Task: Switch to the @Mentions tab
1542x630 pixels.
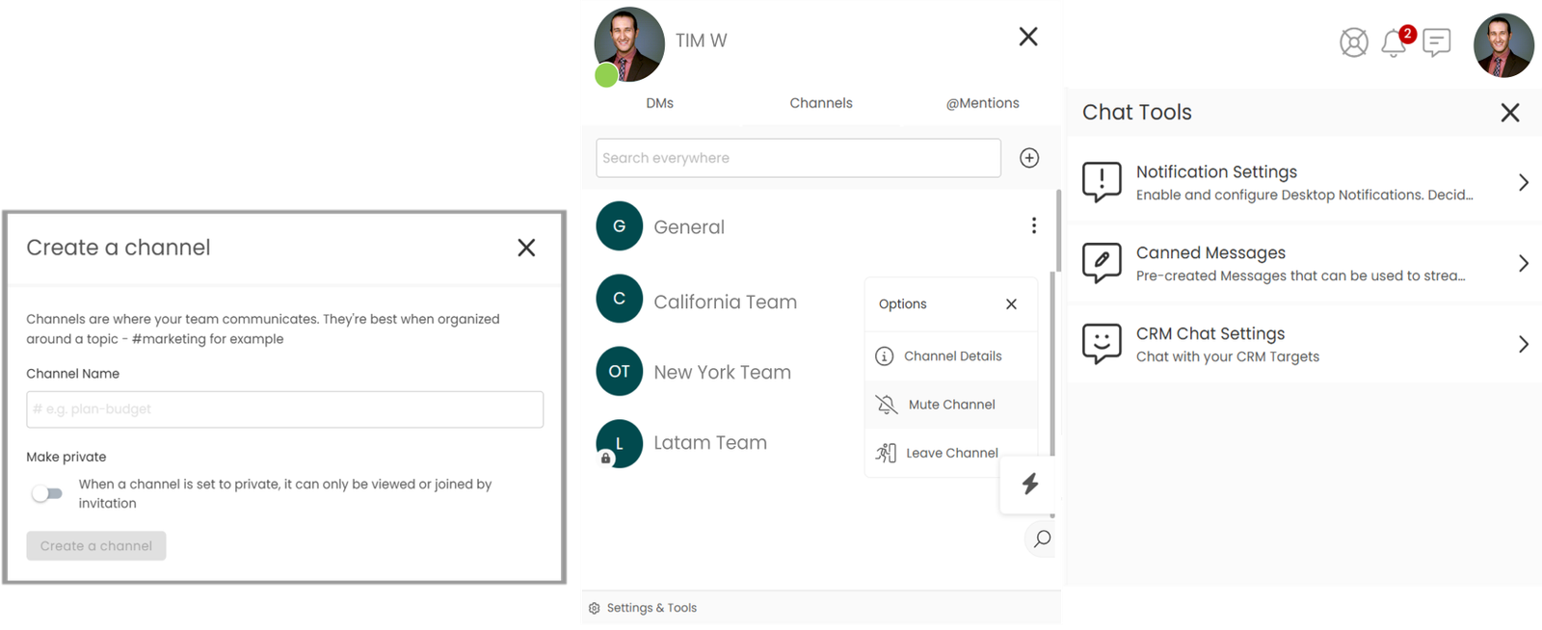Action: (x=982, y=103)
